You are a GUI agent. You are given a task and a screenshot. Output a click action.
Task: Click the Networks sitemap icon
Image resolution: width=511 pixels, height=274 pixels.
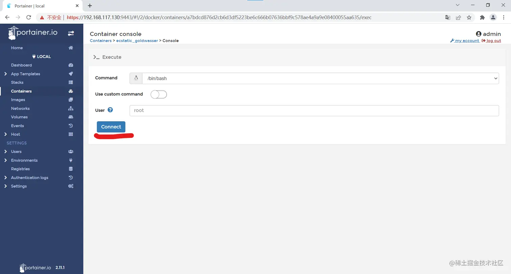(71, 108)
